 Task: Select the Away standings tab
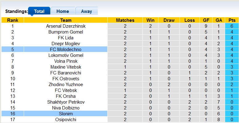click(x=86, y=11)
